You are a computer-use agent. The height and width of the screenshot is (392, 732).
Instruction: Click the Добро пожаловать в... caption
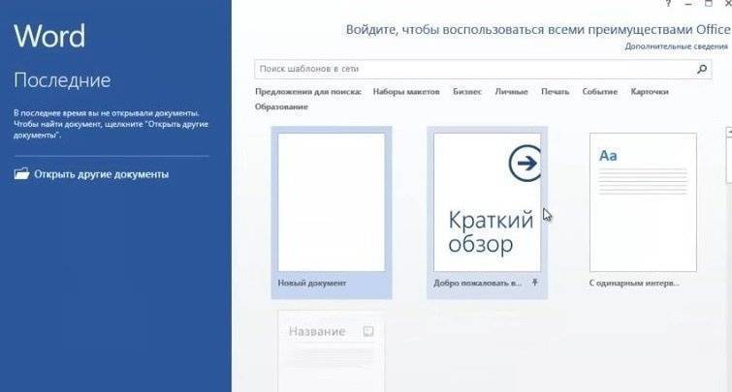478,283
